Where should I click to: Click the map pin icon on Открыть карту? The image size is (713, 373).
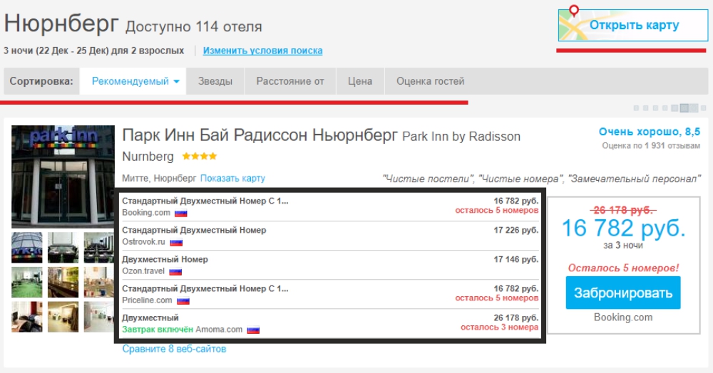[x=574, y=11]
